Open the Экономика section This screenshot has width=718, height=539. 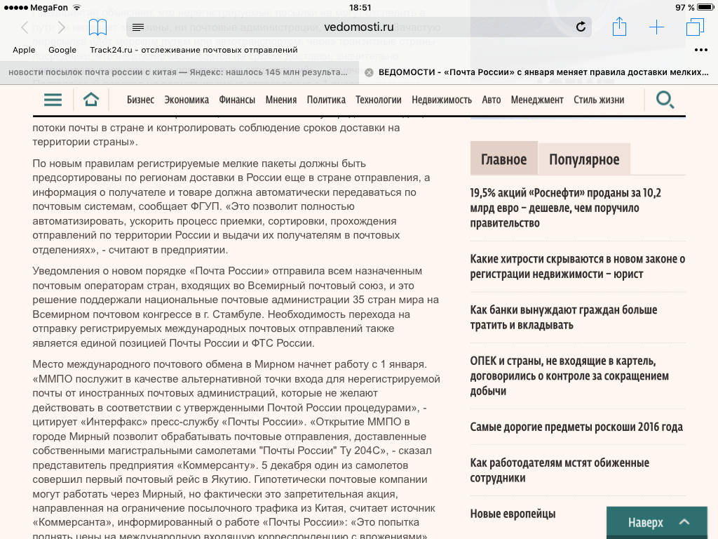click(187, 100)
